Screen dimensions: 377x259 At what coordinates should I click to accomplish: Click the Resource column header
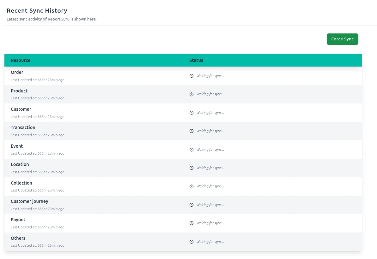coord(21,60)
